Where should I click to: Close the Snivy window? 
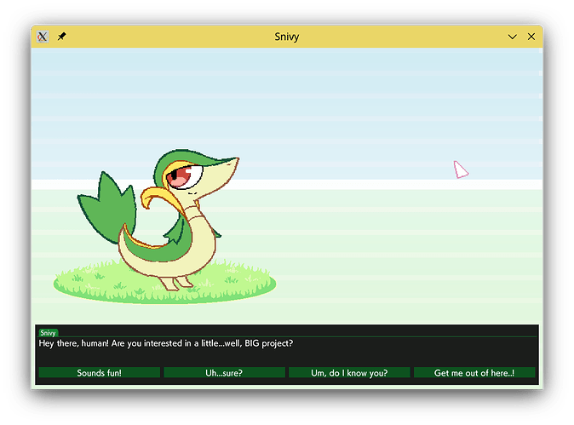pos(531,37)
